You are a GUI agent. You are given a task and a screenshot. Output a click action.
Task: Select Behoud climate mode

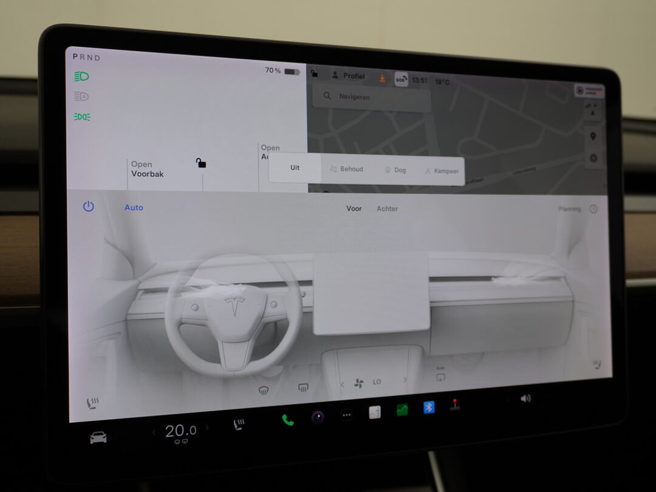pos(346,169)
